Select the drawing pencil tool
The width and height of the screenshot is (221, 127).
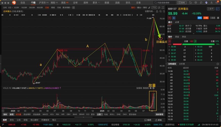(149, 8)
